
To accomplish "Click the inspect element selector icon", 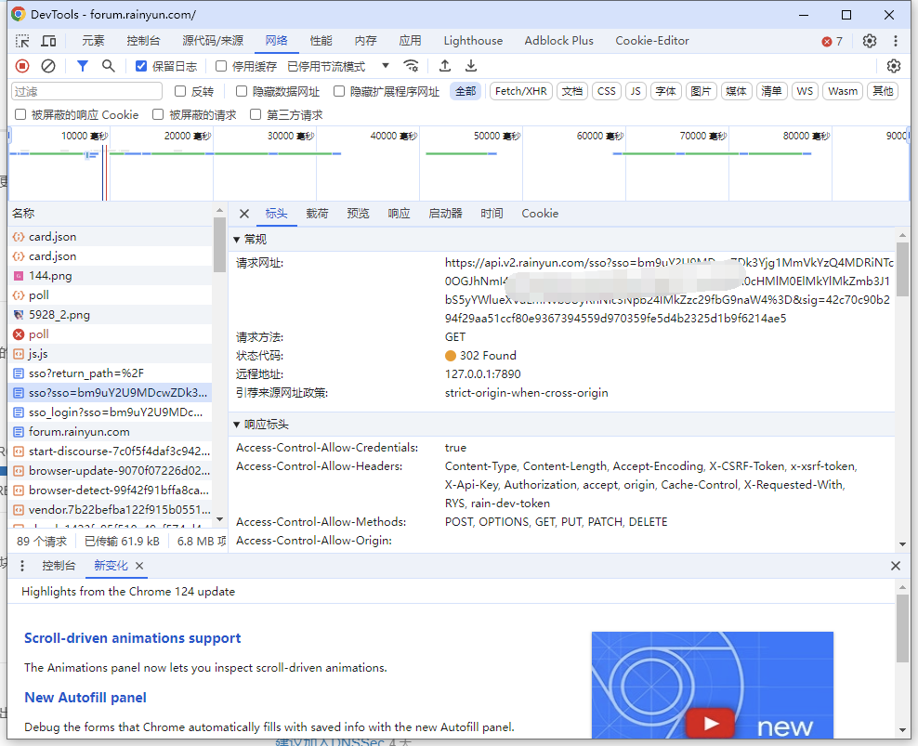I will 22,41.
